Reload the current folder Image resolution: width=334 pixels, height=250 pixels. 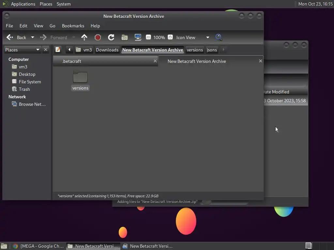point(111,37)
